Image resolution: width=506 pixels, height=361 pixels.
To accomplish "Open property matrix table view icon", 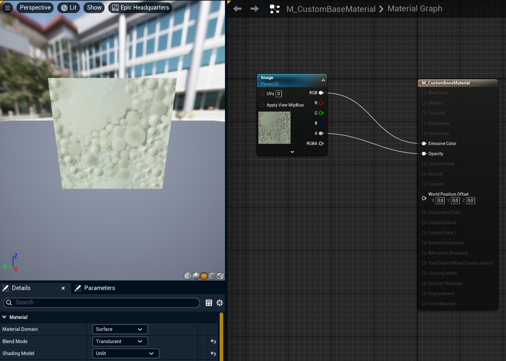I will tap(209, 303).
